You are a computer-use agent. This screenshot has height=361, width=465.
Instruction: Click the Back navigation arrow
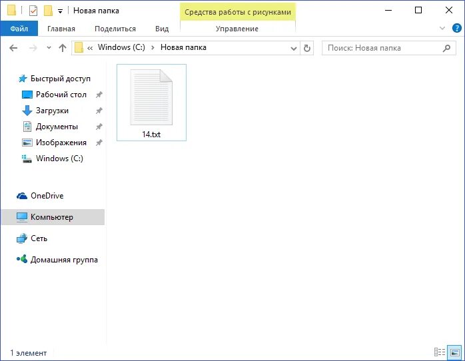(x=13, y=48)
